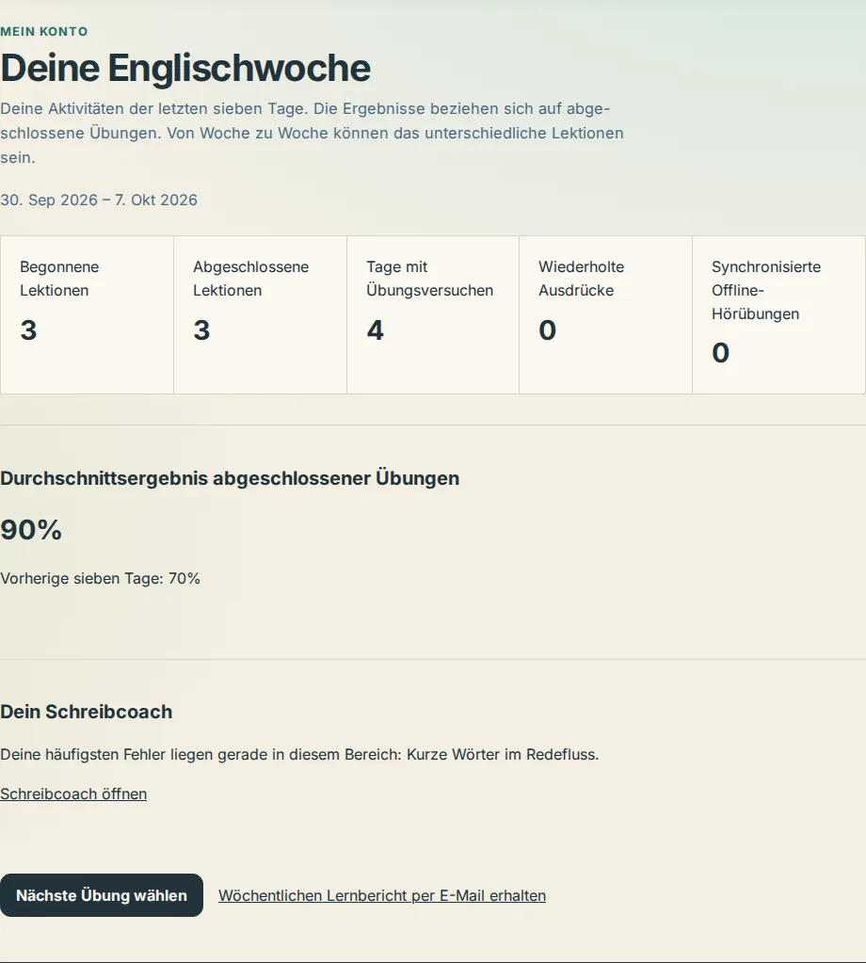866x963 pixels.
Task: Click the value 3 under Abgeschlossene Lektionen
Action: click(201, 330)
